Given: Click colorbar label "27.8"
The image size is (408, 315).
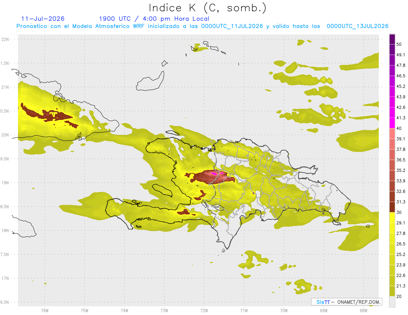Looking at the screenshot, I should pyautogui.click(x=401, y=233).
